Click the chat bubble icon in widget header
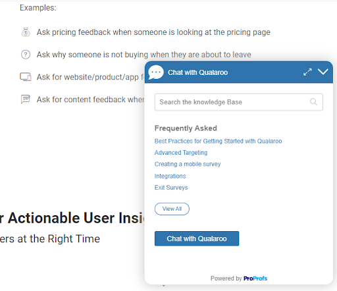Screen dimensions: 337x291 coord(156,72)
